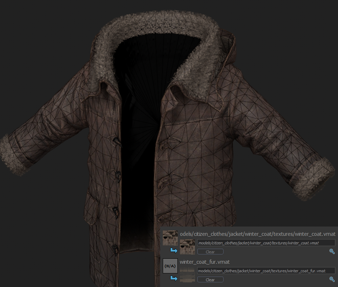Image resolution: width=338 pixels, height=287 pixels.
Task: Click the large winter_coat source material thumbnail
Action: pyautogui.click(x=170, y=238)
